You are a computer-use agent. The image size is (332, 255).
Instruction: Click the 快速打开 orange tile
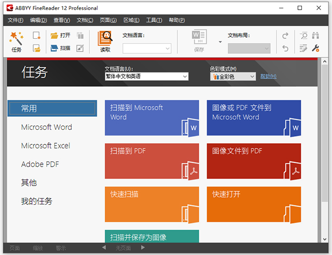pyautogui.click(x=254, y=204)
